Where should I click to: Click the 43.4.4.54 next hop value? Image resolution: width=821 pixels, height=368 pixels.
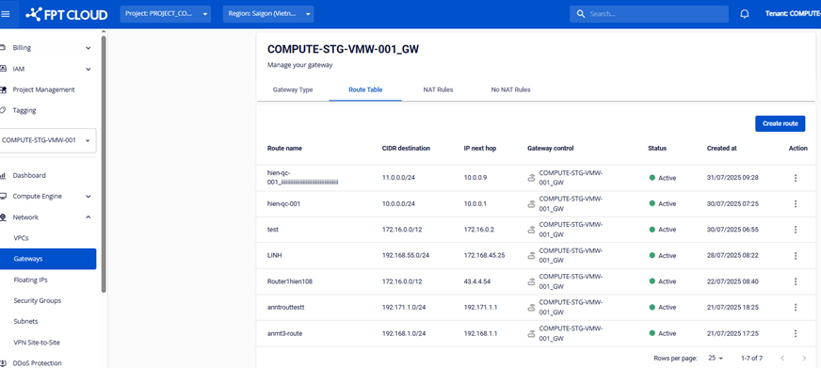pyautogui.click(x=478, y=281)
